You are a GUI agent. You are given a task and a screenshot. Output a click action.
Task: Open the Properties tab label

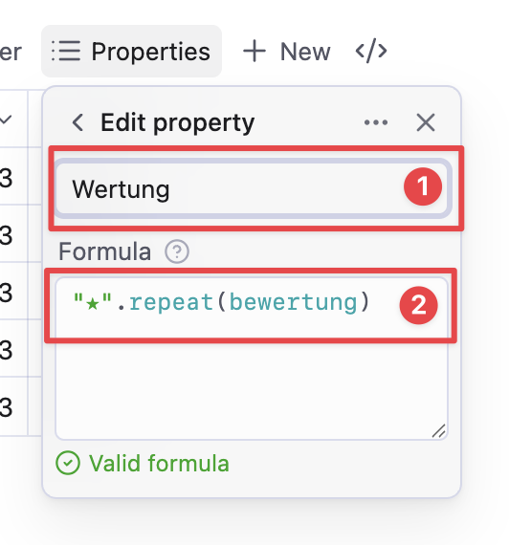pyautogui.click(x=150, y=52)
